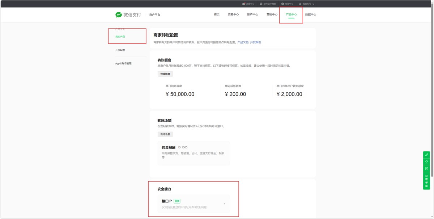The image size is (434, 219).
Task: Click the 修改额度 button
Action: pos(165,74)
